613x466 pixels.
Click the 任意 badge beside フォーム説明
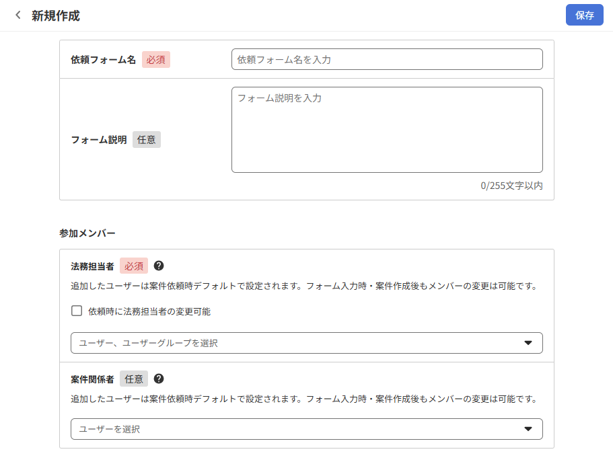(x=147, y=139)
